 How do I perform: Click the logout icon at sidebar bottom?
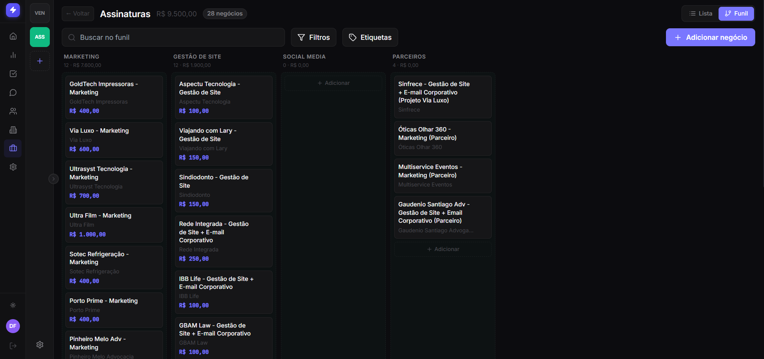[x=13, y=346]
